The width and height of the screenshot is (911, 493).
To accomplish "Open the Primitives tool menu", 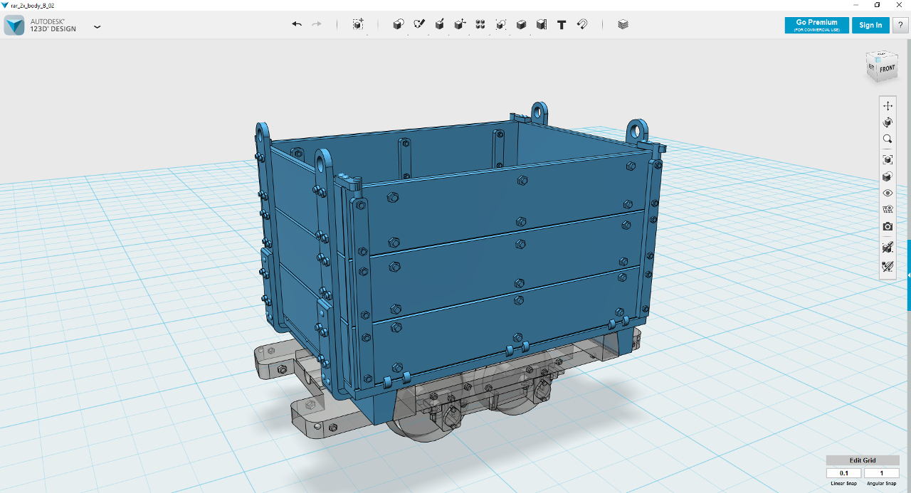I will (x=399, y=24).
